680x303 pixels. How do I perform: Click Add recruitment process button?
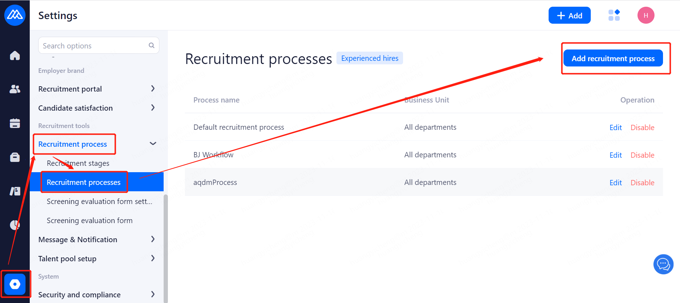pyautogui.click(x=613, y=58)
